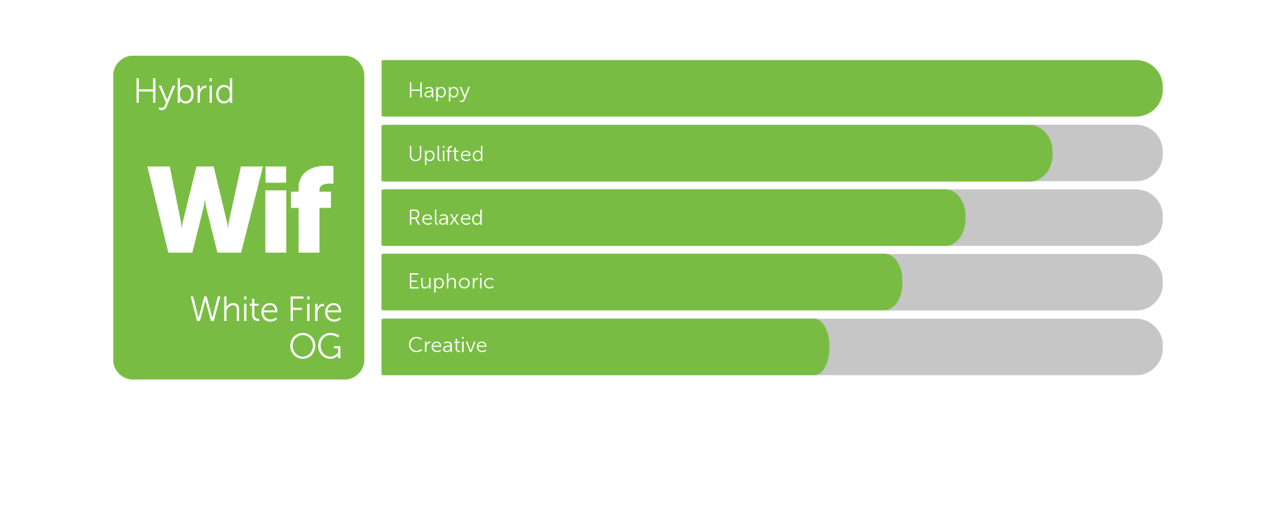
Task: Click the Hybrid strain type label
Action: pos(184,92)
